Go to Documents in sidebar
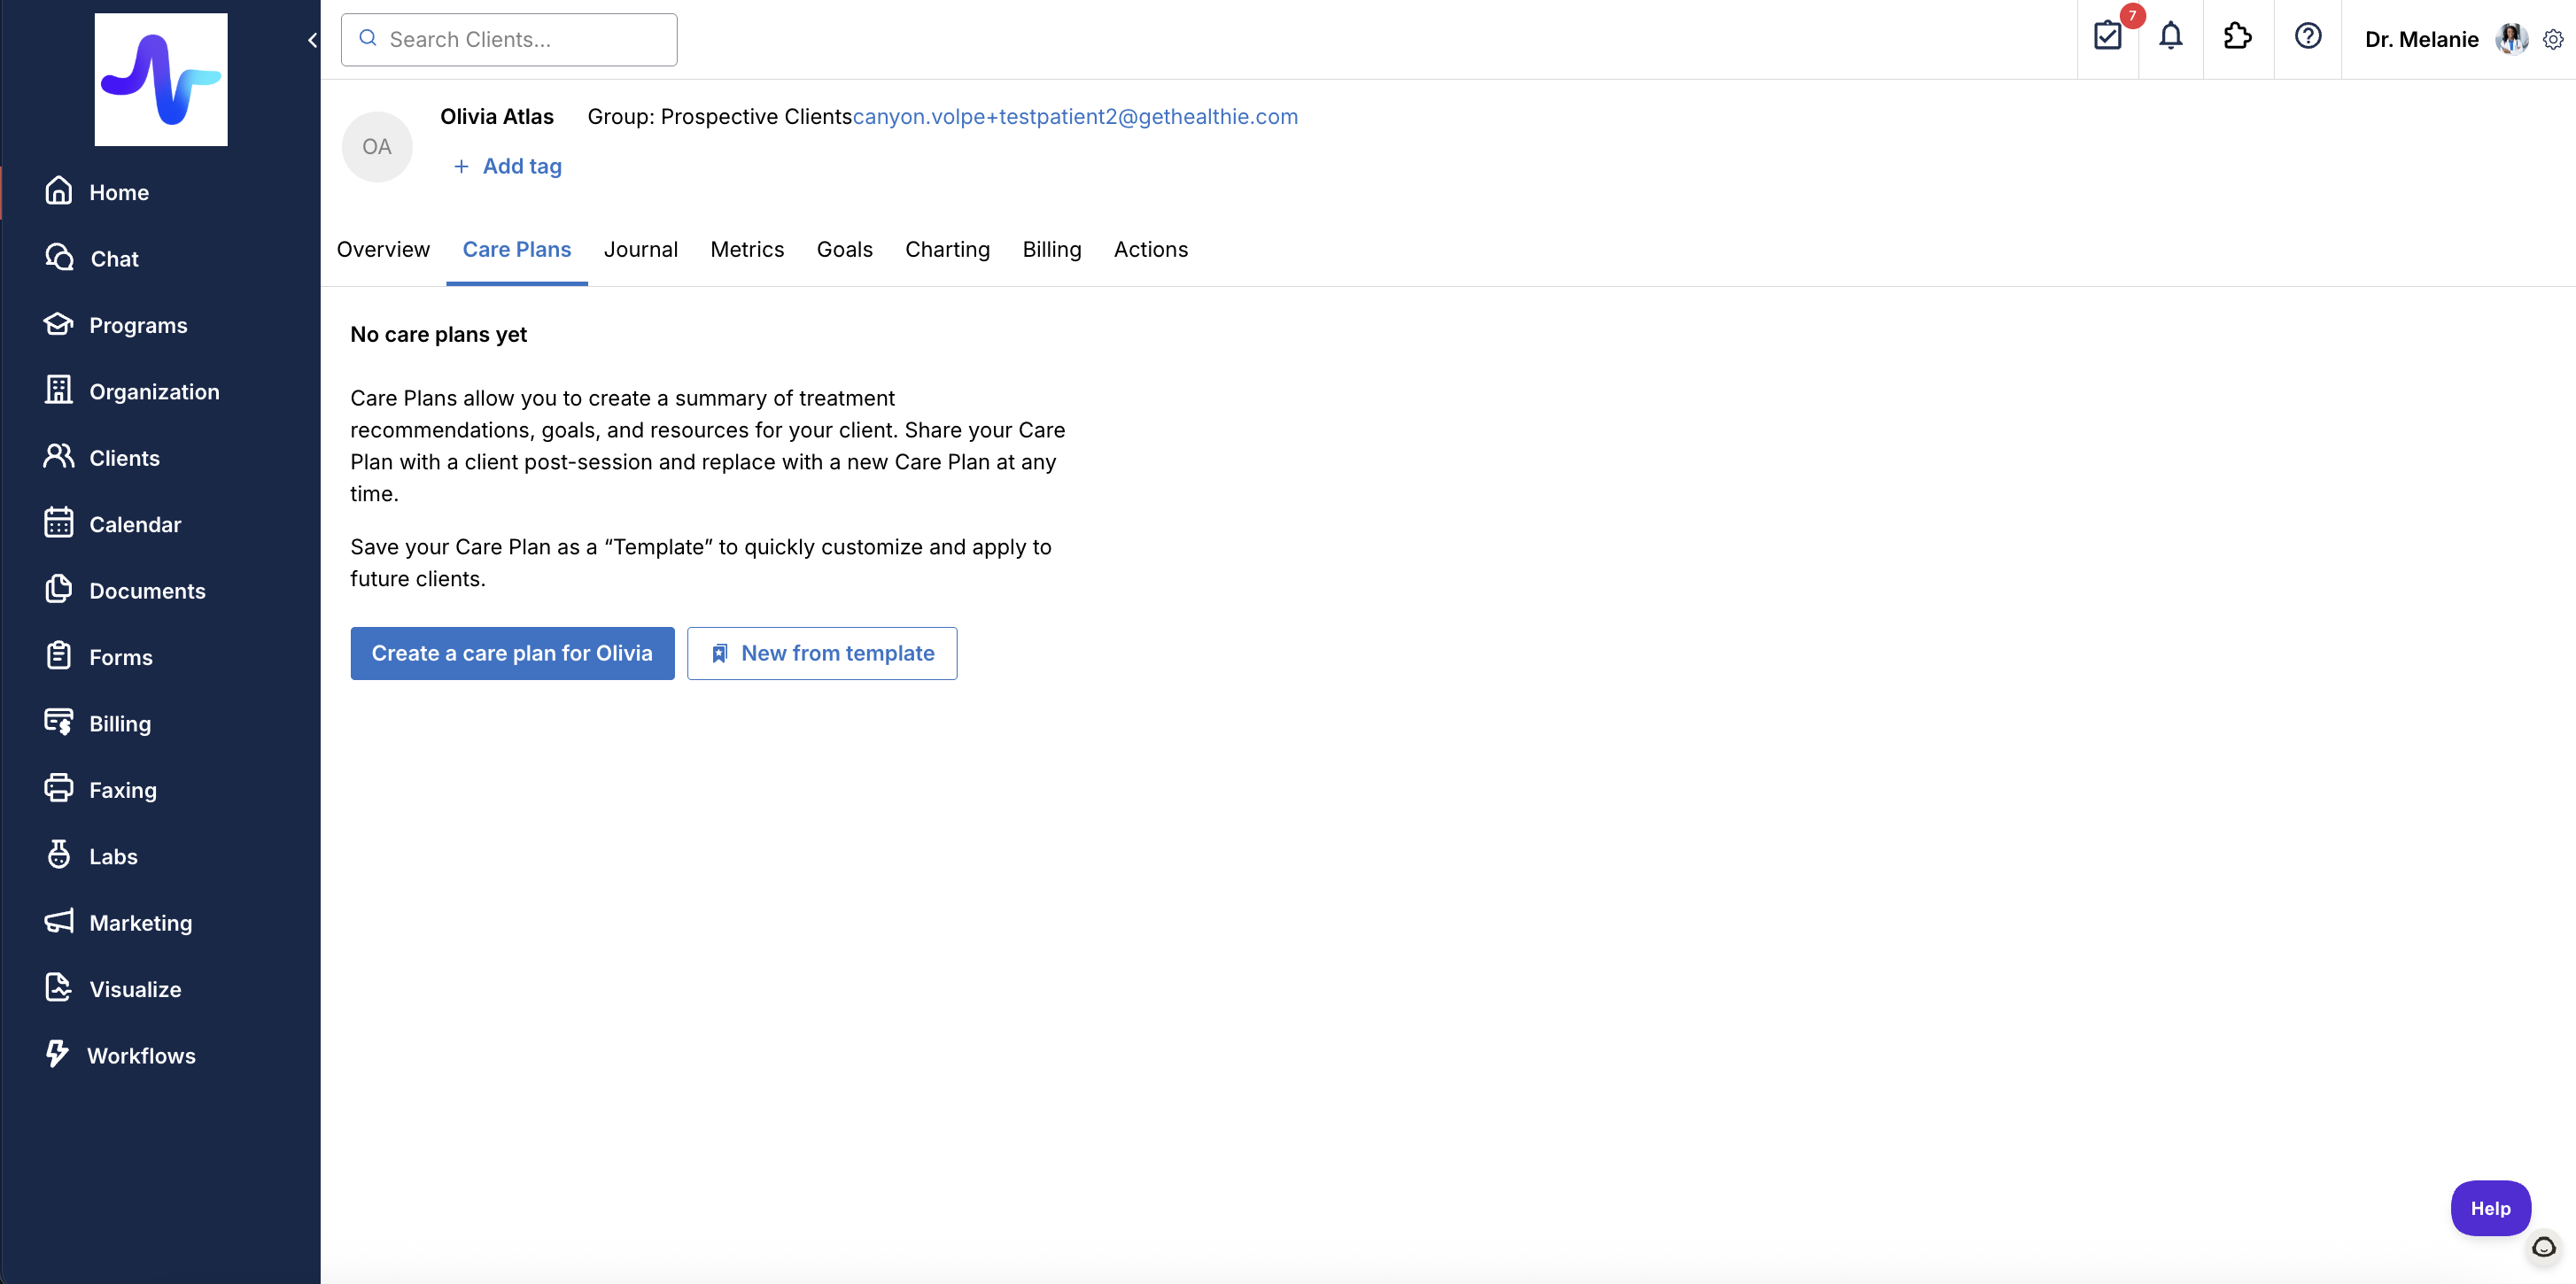Viewport: 2576px width, 1284px height. pyautogui.click(x=124, y=590)
